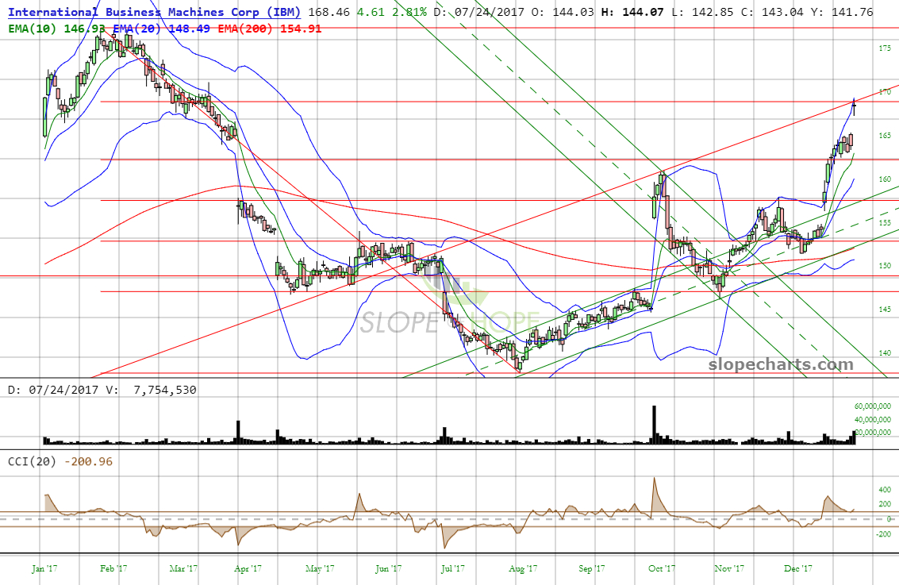Select the EMA(10) 146.93 indicator label
Screen dimensions: 899x585
(x=56, y=28)
